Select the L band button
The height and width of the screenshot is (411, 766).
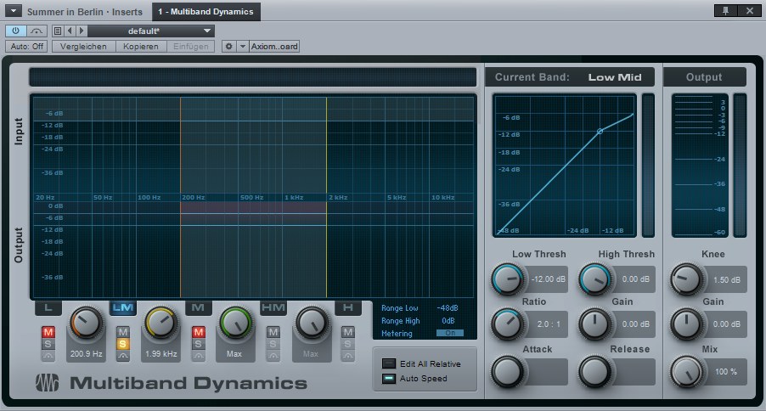(x=48, y=307)
